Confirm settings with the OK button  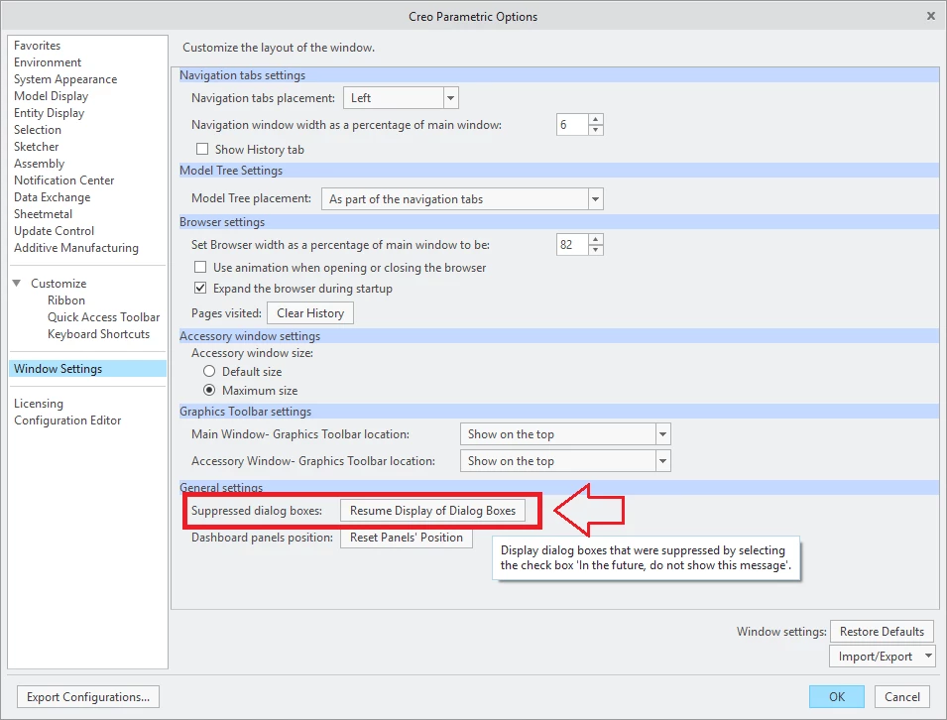[836, 696]
